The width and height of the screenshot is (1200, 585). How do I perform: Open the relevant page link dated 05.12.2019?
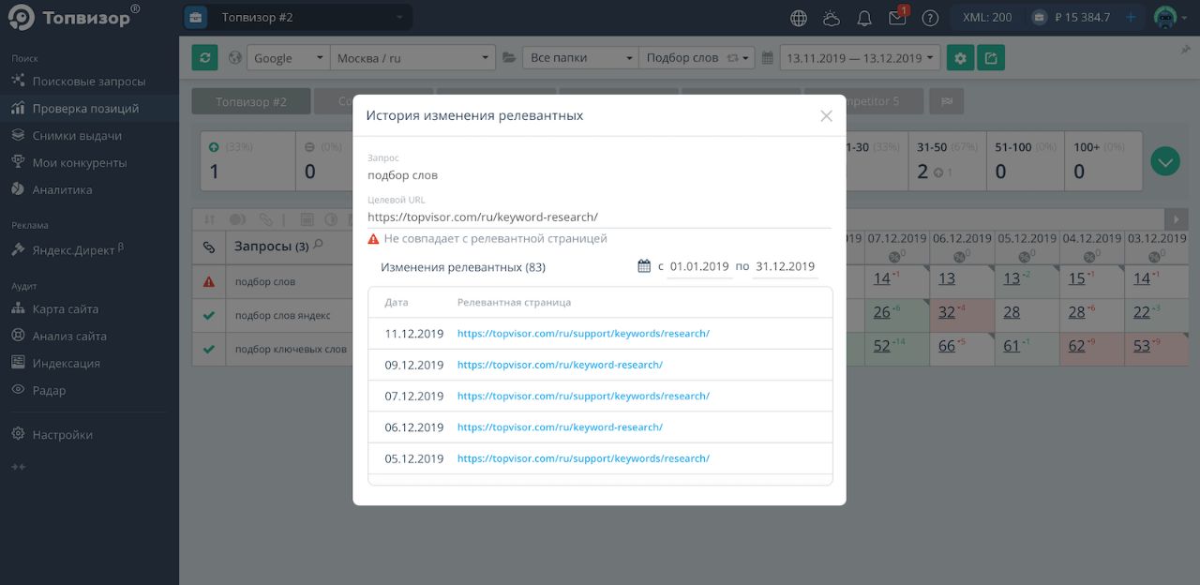point(583,458)
